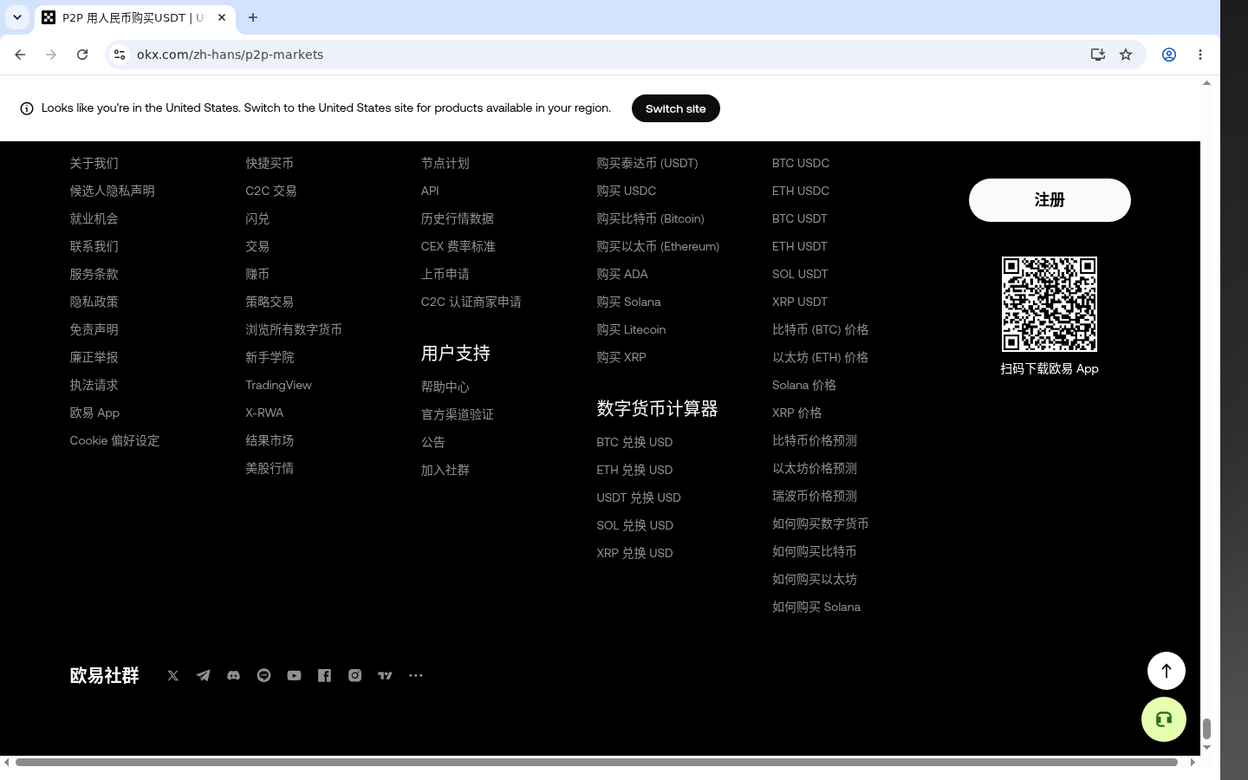This screenshot has width=1248, height=780.
Task: Open the YouTube social icon
Action: (295, 675)
